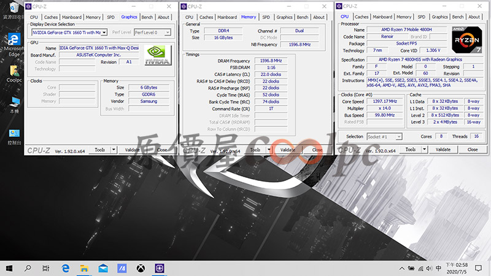Open the Start menu on the taskbar
Viewport: 491px width, 276px height.
tap(9, 268)
